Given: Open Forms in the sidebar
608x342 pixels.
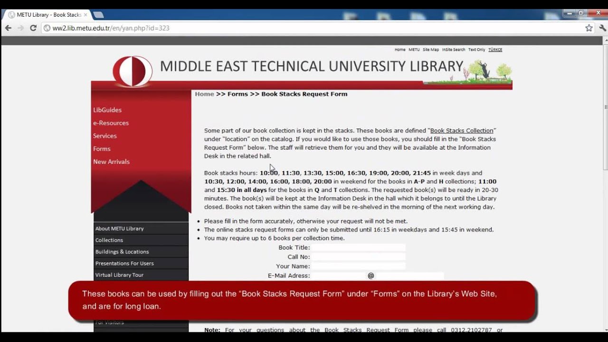Looking at the screenshot, I should (102, 149).
